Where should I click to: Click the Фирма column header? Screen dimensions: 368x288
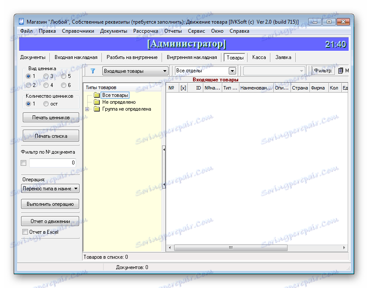319,88
